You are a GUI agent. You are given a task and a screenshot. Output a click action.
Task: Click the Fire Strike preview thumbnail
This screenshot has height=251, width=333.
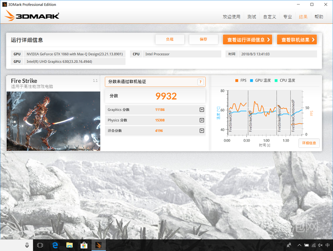tap(53, 120)
